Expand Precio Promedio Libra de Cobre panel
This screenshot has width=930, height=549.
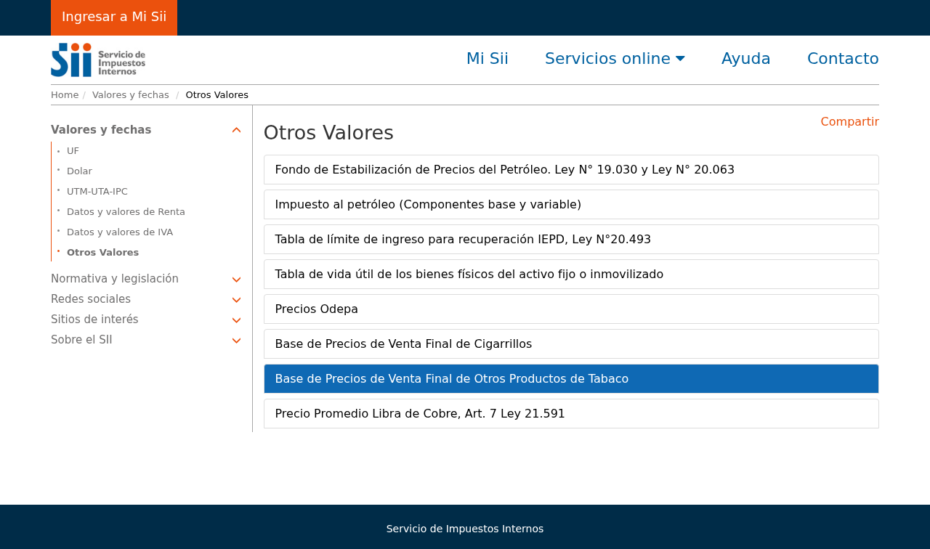(x=419, y=414)
